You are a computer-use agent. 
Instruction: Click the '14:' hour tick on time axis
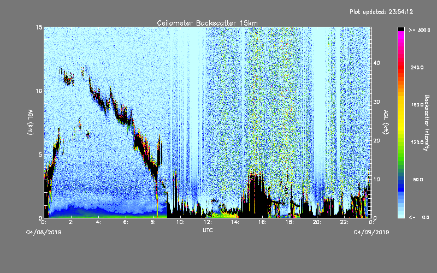pyautogui.click(x=235, y=222)
